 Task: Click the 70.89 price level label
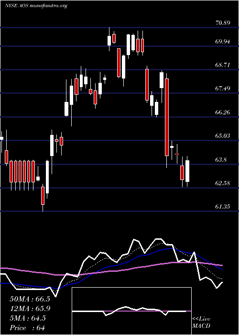(x=223, y=23)
